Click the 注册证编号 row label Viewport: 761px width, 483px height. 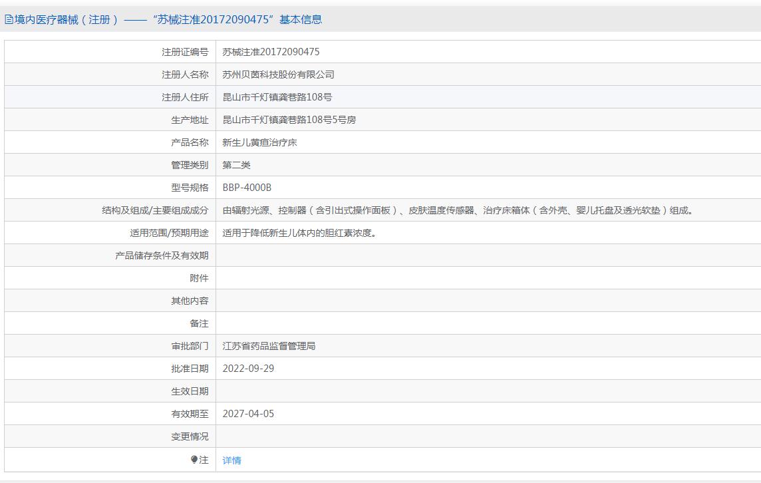(185, 52)
